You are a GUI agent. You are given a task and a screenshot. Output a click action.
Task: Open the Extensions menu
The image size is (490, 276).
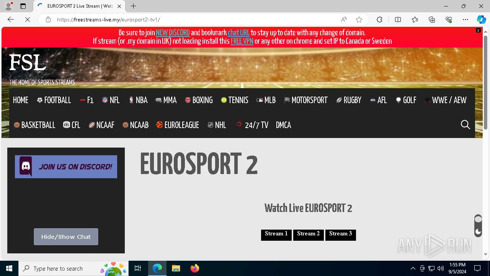379,20
